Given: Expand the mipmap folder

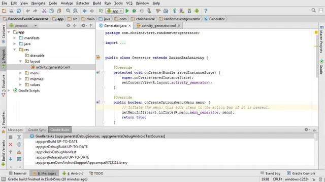Looking at the screenshot, I should pos(20,79).
